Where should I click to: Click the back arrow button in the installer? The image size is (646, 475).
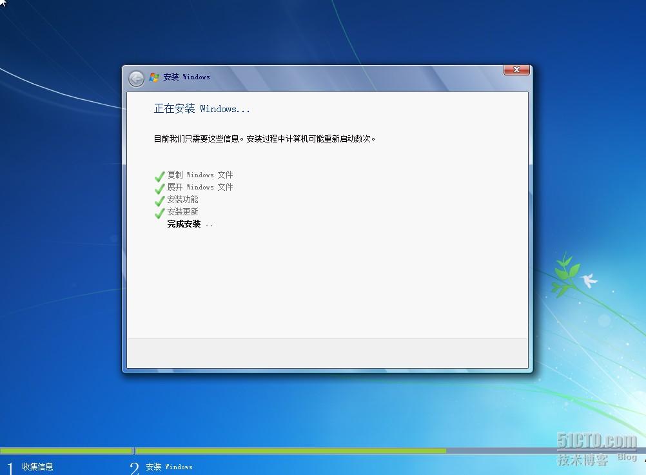(x=136, y=78)
